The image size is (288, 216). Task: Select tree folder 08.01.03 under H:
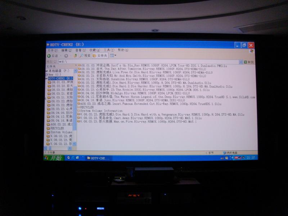point(60,82)
